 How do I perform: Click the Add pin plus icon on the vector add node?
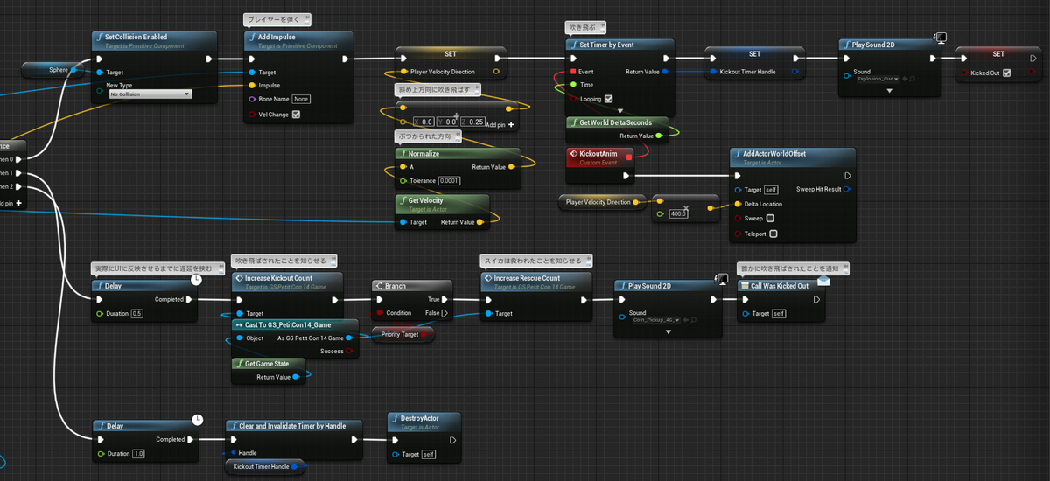tap(510, 125)
